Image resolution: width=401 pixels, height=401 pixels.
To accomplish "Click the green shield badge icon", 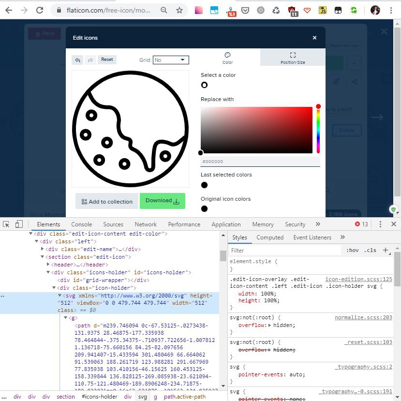I will pyautogui.click(x=393, y=209).
